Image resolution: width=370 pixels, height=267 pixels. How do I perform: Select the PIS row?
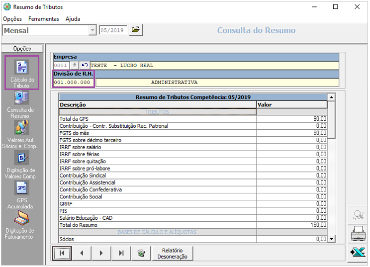(x=193, y=211)
